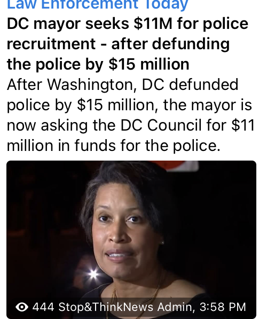Click the 3:58 PM message timestamp
267x319 pixels.
tap(223, 307)
